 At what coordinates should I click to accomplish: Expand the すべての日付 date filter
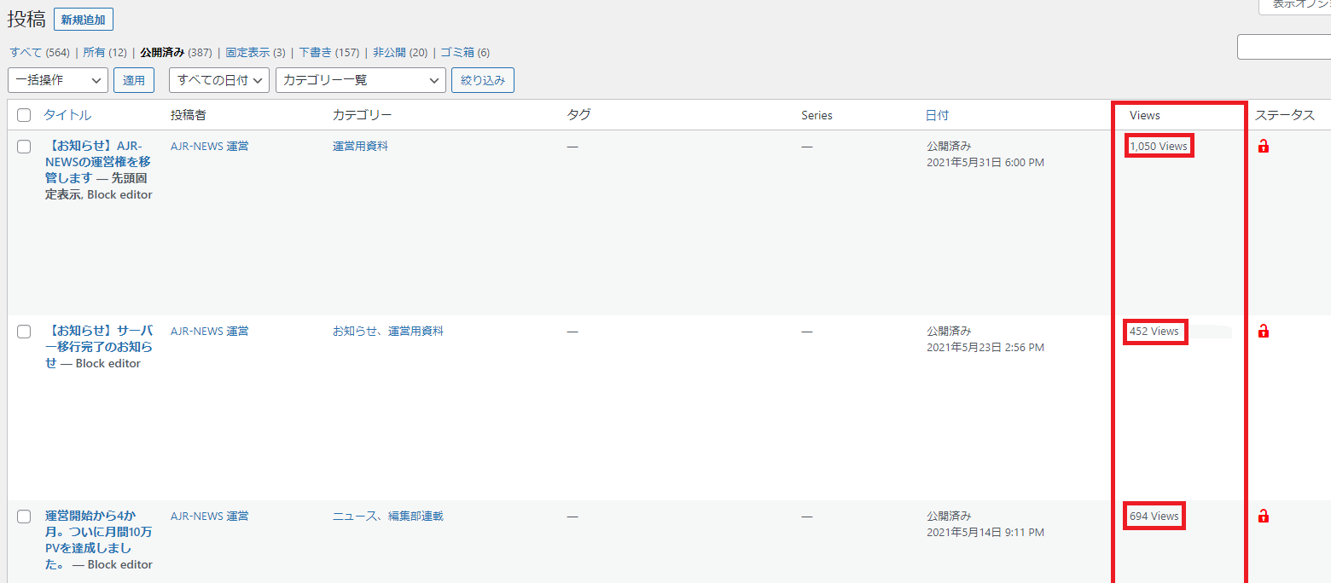point(219,80)
